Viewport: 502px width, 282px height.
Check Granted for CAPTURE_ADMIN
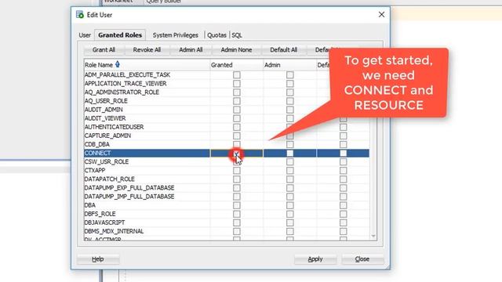coord(237,136)
